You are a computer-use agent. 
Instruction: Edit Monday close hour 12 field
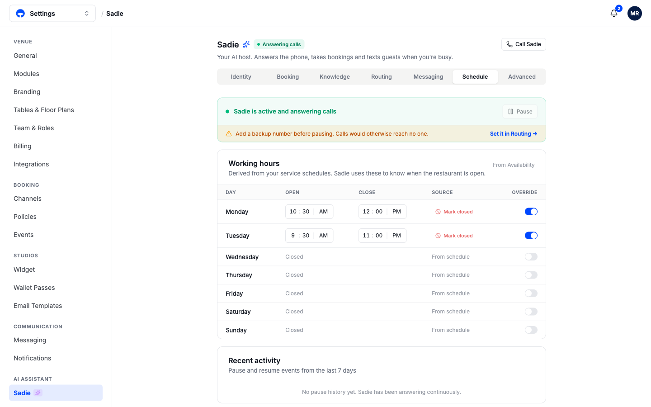click(x=366, y=212)
